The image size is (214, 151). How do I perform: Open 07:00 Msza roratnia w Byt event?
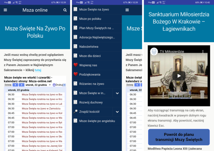(35, 122)
